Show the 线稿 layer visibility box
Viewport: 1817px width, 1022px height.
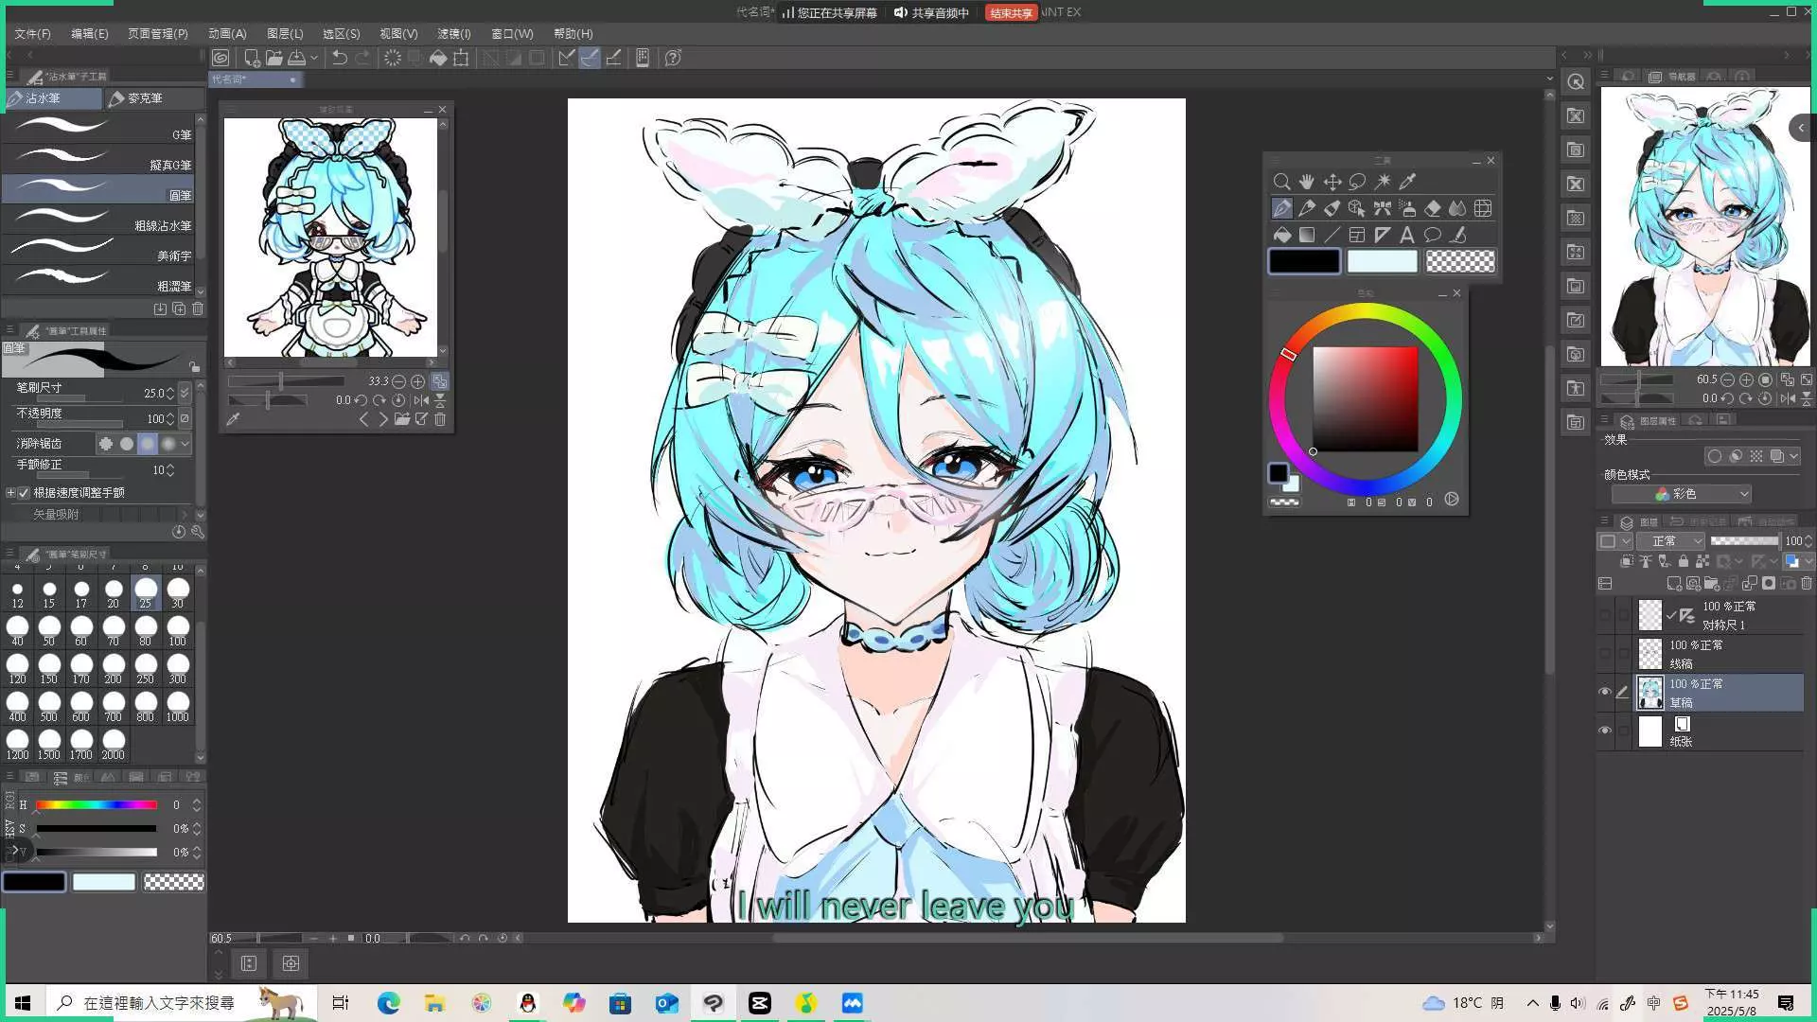[x=1604, y=654]
